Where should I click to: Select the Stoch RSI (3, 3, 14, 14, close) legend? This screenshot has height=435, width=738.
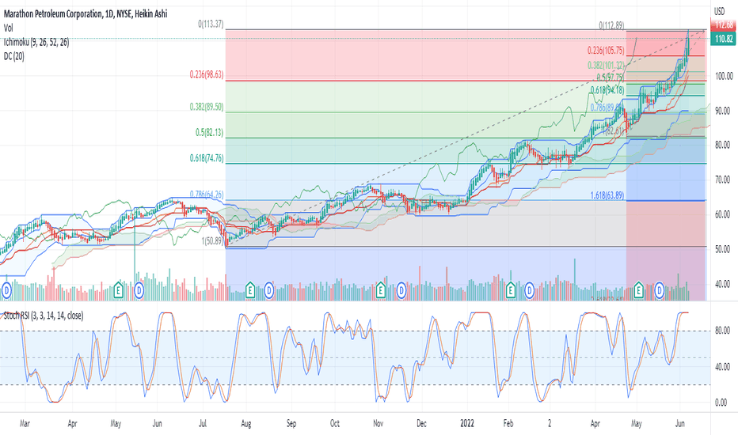pos(44,316)
